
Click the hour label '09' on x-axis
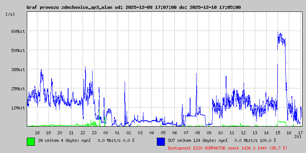(209, 133)
